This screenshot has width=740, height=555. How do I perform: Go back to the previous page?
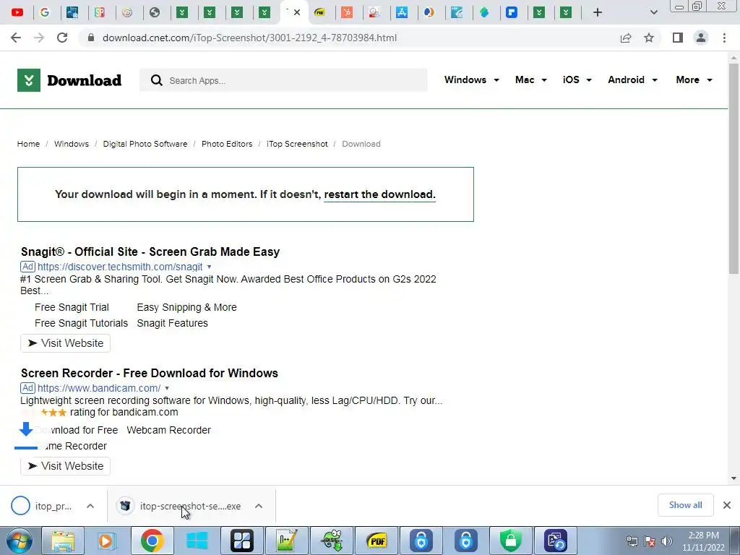click(16, 38)
